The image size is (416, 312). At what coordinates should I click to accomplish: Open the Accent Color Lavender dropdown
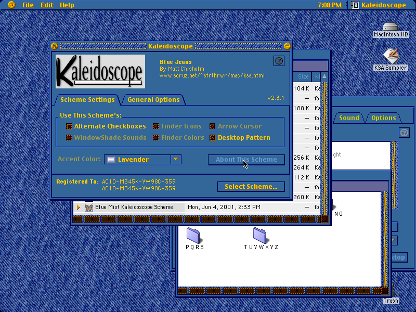(x=142, y=160)
